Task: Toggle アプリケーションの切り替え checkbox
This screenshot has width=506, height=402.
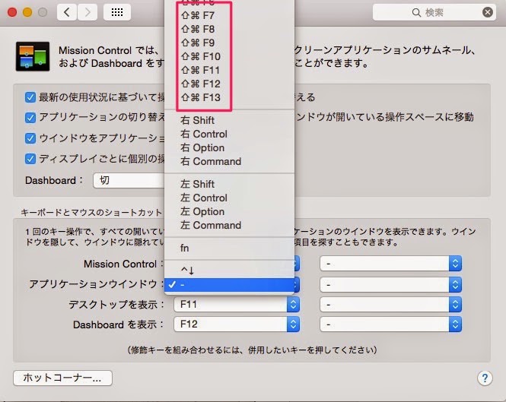Action: (30, 117)
